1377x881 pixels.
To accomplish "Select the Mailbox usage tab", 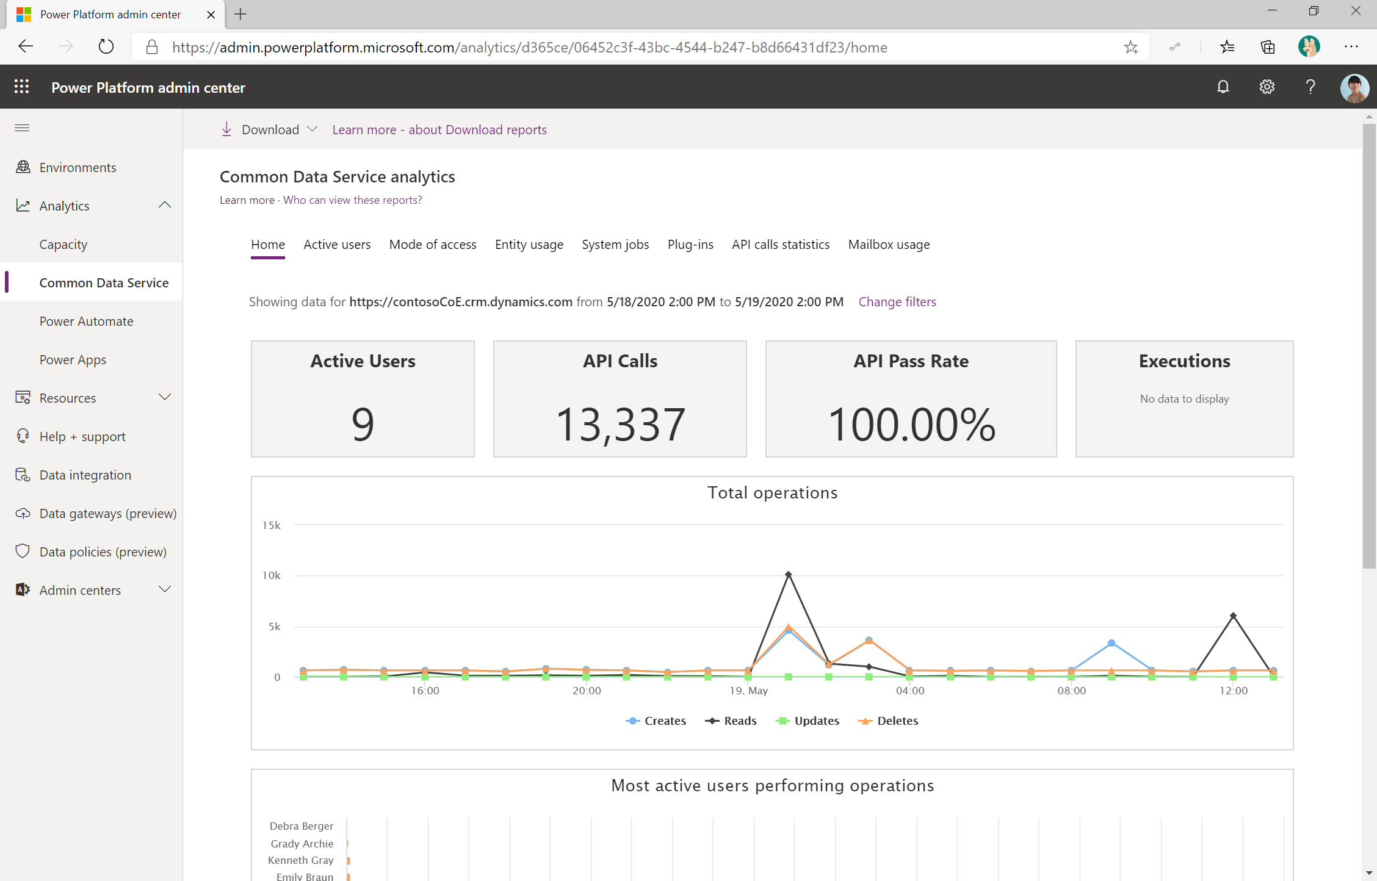I will point(888,244).
